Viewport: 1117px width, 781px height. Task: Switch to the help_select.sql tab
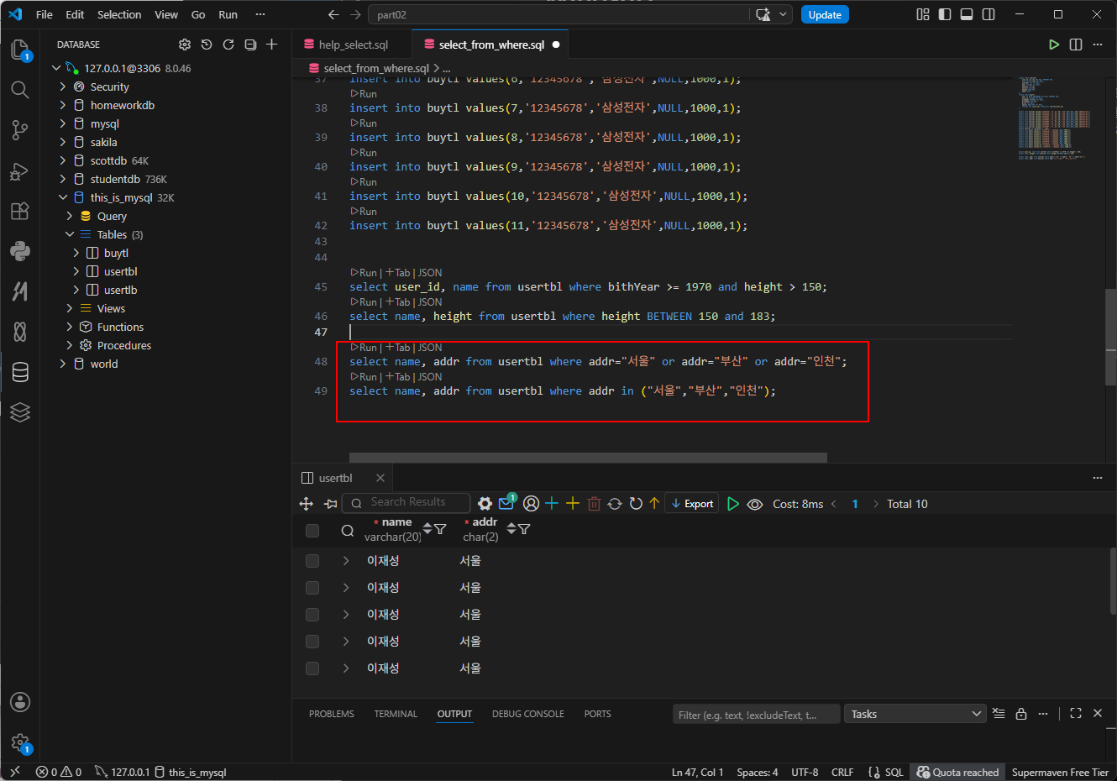tap(354, 45)
